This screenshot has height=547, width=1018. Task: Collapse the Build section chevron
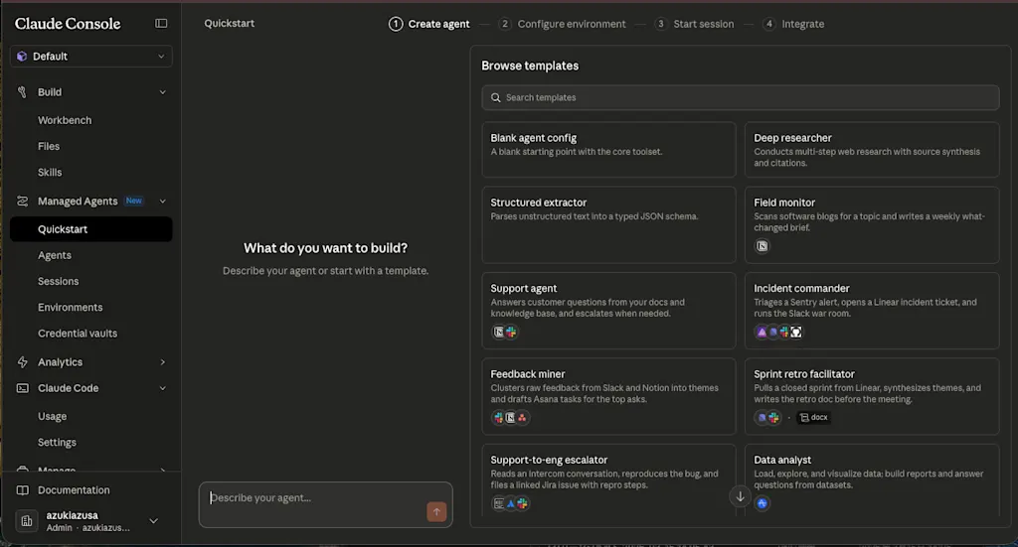click(162, 92)
